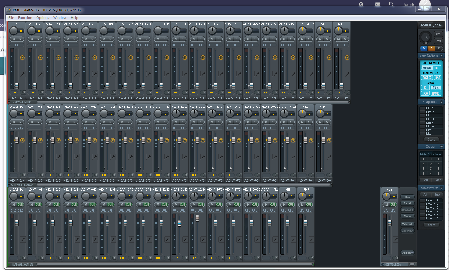Open wrench settings on hardware input SPDIF
This screenshot has width=449, height=270.
point(347,73)
